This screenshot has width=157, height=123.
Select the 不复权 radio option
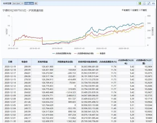pos(143,10)
